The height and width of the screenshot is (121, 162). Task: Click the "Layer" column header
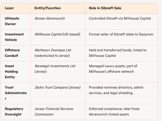pos(9,8)
